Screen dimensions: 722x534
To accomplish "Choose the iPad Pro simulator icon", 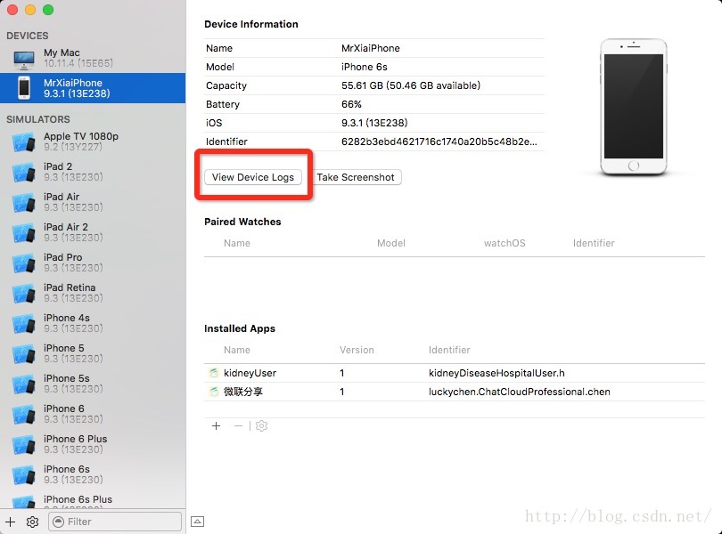I will coord(24,263).
